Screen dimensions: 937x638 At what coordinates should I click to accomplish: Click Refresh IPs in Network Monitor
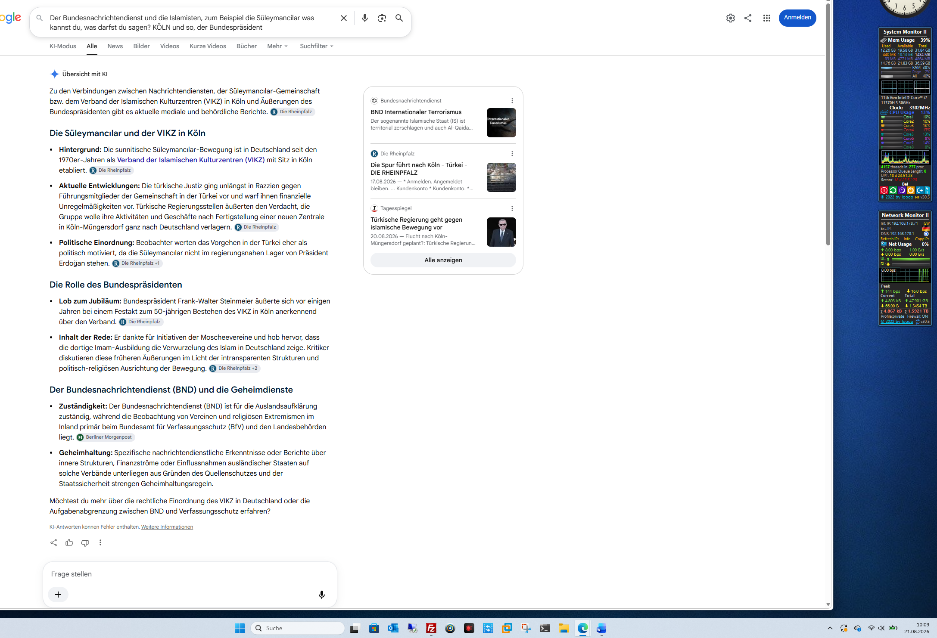(890, 239)
